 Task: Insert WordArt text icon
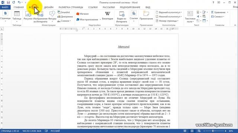198,16
